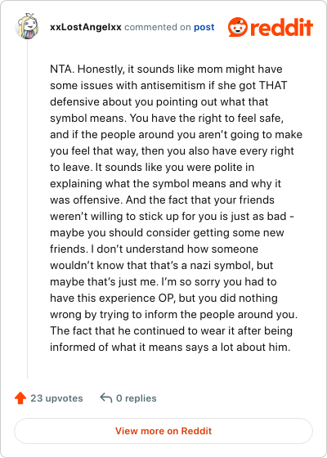Click the word "antisemitism" in the comment
Image resolution: width=327 pixels, height=458 pixels.
click(x=172, y=86)
